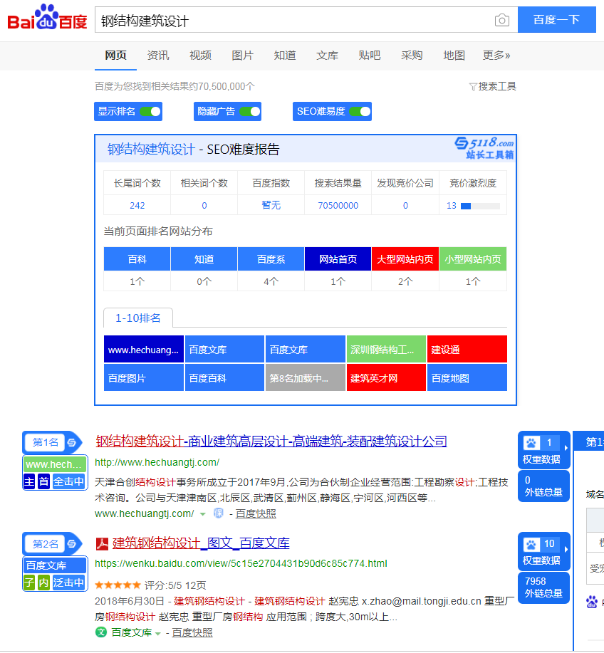Click the shield 保 icon in first result

[x=218, y=513]
